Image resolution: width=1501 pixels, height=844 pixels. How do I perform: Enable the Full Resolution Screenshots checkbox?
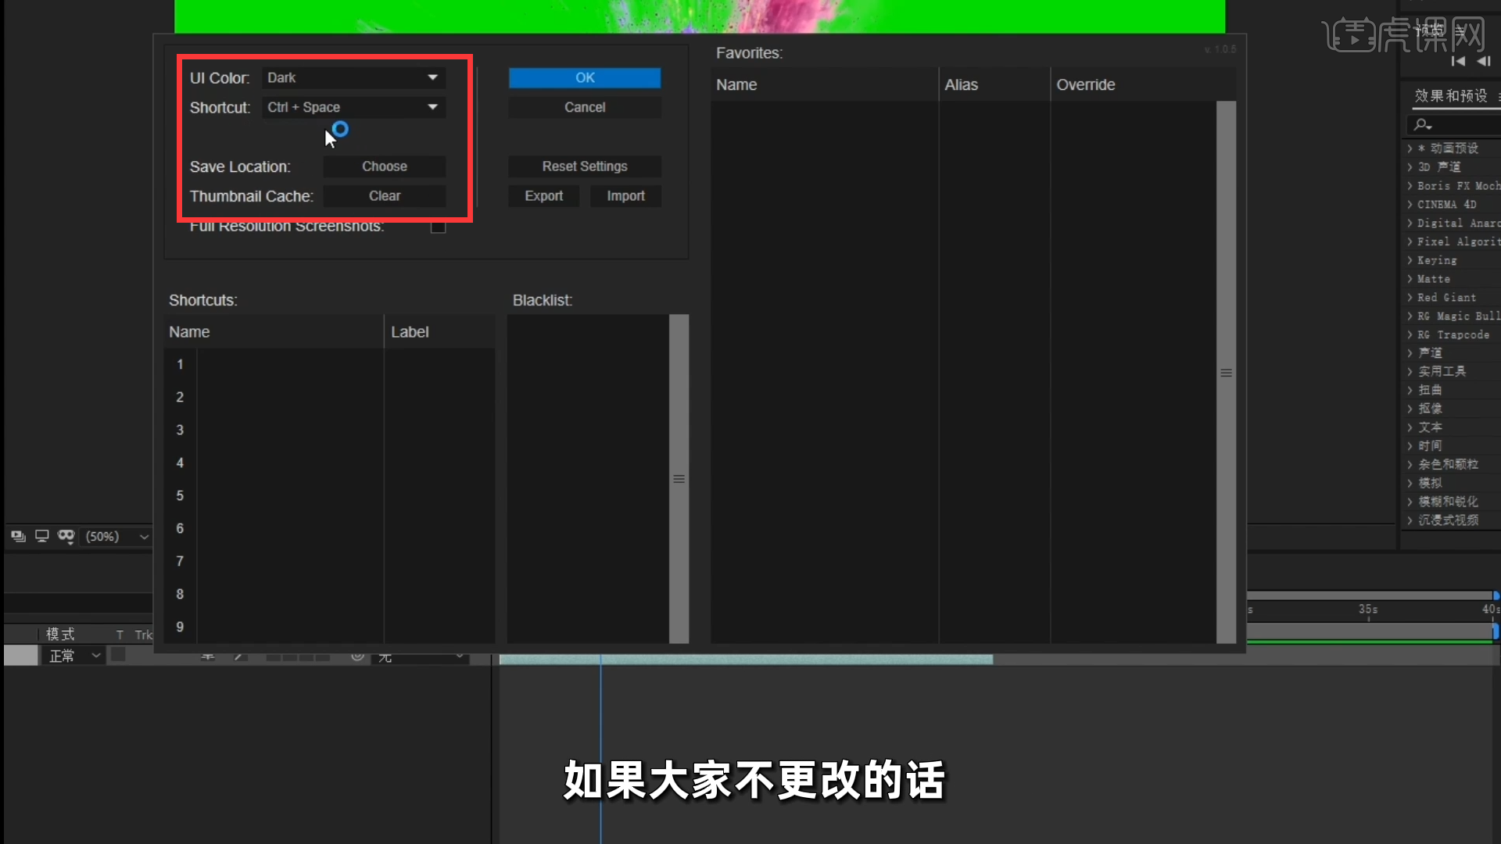click(437, 227)
